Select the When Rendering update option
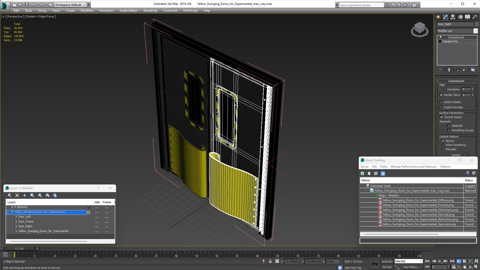 click(443, 145)
